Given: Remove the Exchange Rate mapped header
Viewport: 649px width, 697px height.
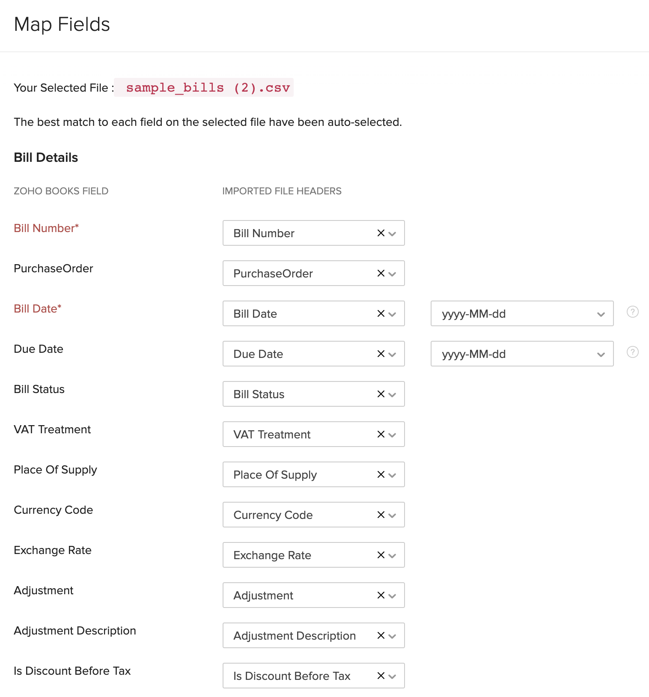Looking at the screenshot, I should 381,555.
